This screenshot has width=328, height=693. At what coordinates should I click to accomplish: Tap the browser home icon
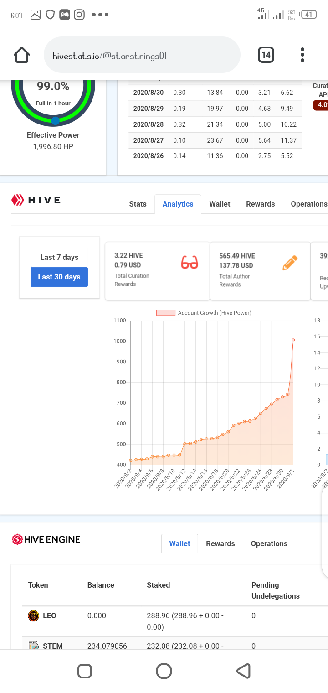[22, 55]
